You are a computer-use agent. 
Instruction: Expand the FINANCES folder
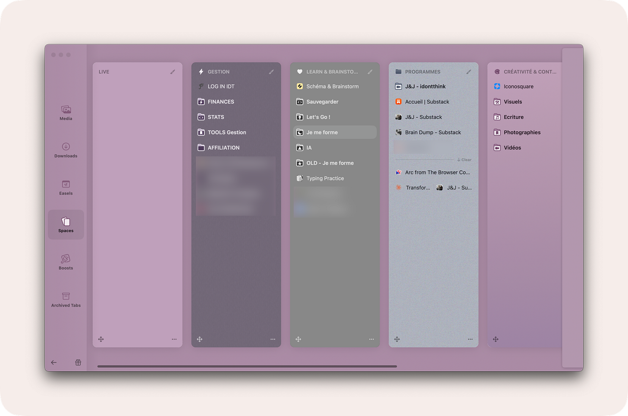(236, 102)
